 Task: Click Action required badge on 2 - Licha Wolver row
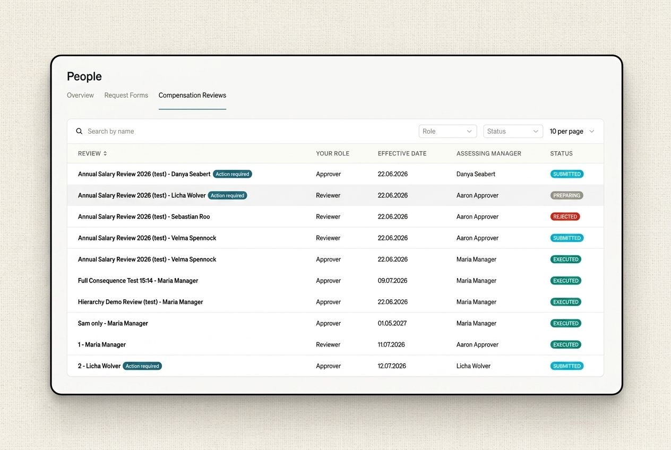pos(142,366)
